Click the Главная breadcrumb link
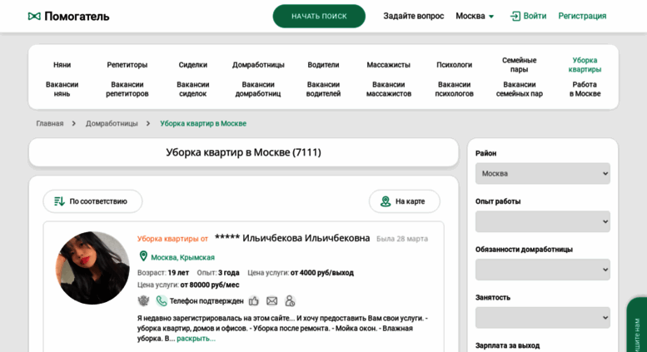The image size is (647, 352). (49, 123)
